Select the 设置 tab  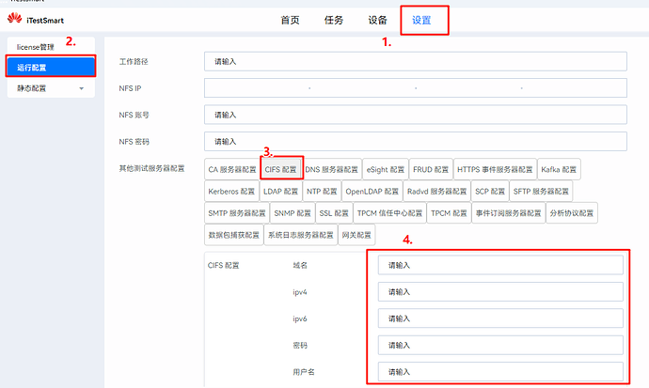click(x=422, y=20)
